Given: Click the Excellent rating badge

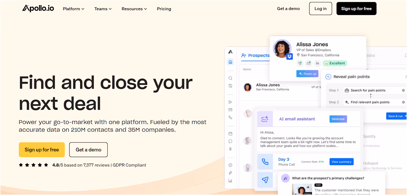Looking at the screenshot, I should pos(335,63).
